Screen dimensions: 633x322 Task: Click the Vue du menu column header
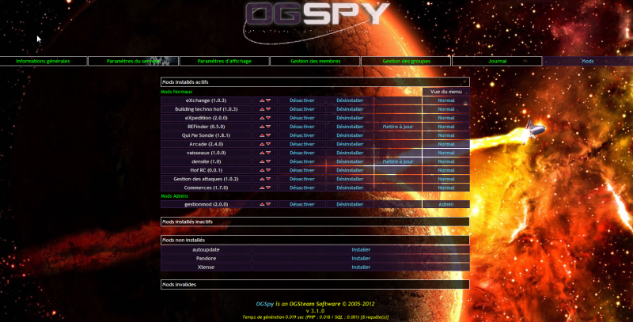click(446, 92)
